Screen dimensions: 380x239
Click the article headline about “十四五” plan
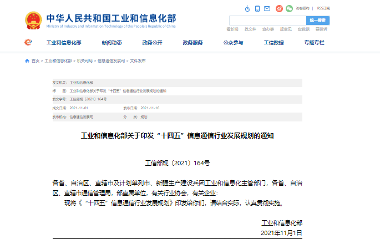(178, 136)
